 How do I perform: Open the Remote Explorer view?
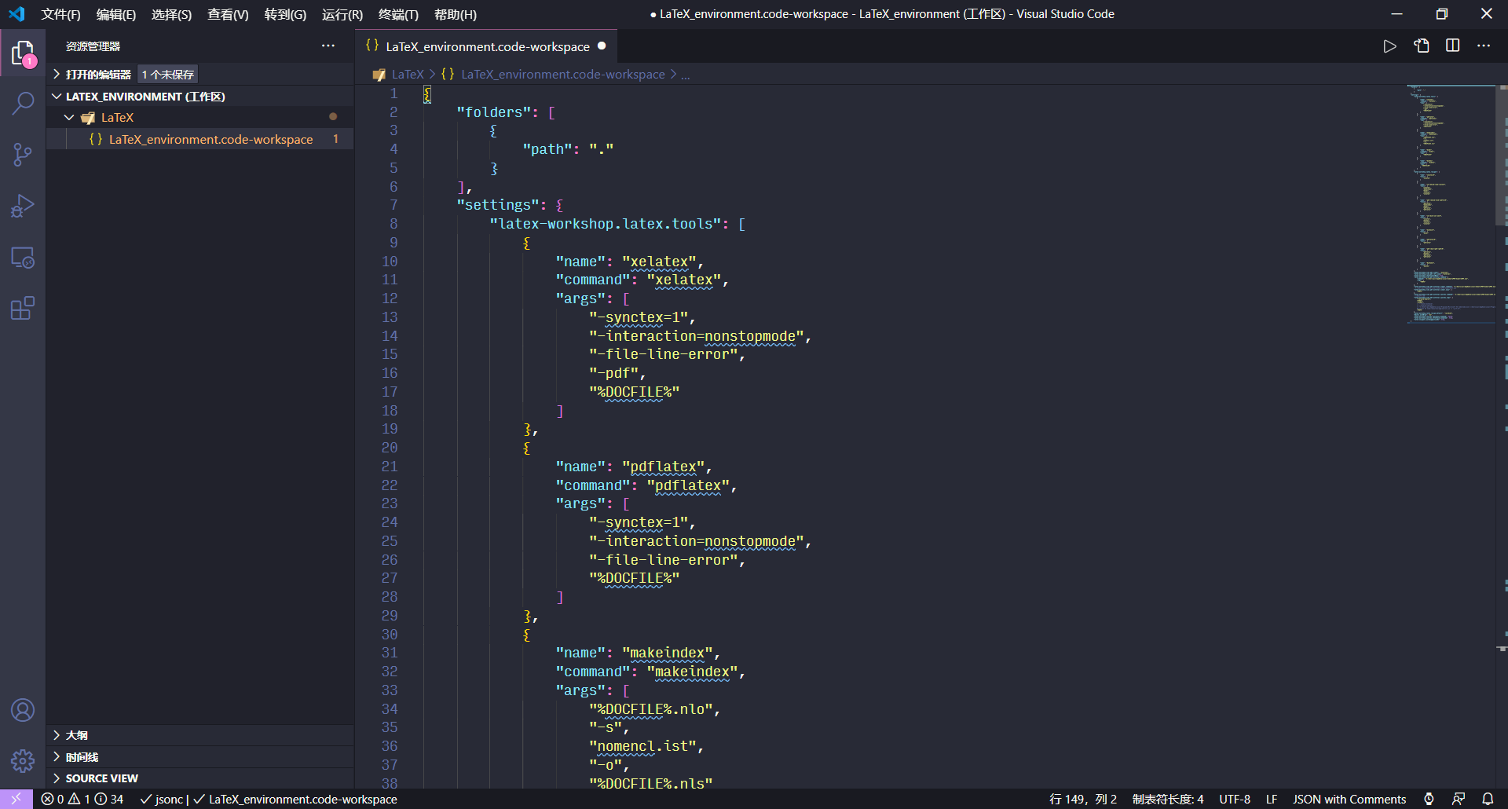pyautogui.click(x=23, y=258)
